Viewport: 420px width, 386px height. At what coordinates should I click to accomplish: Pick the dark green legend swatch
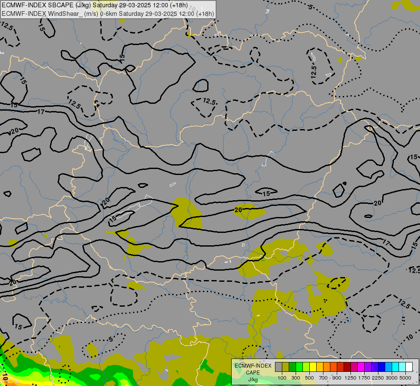click(x=293, y=367)
